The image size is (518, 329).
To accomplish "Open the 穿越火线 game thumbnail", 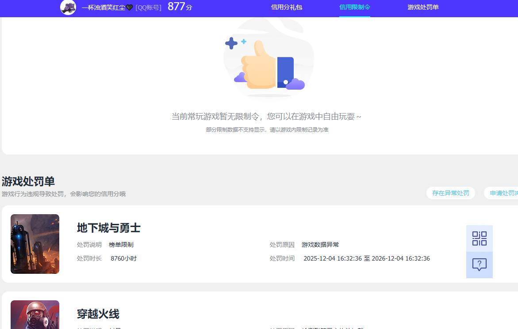I will coord(35,314).
